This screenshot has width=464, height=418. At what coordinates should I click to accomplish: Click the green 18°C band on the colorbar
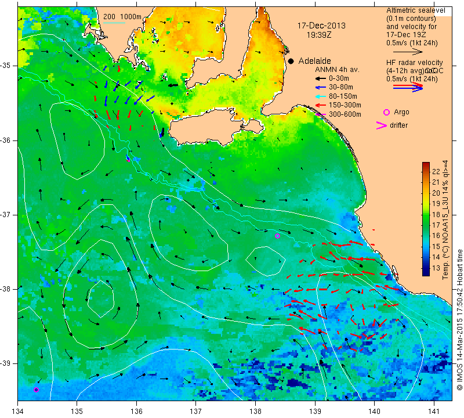click(426, 214)
